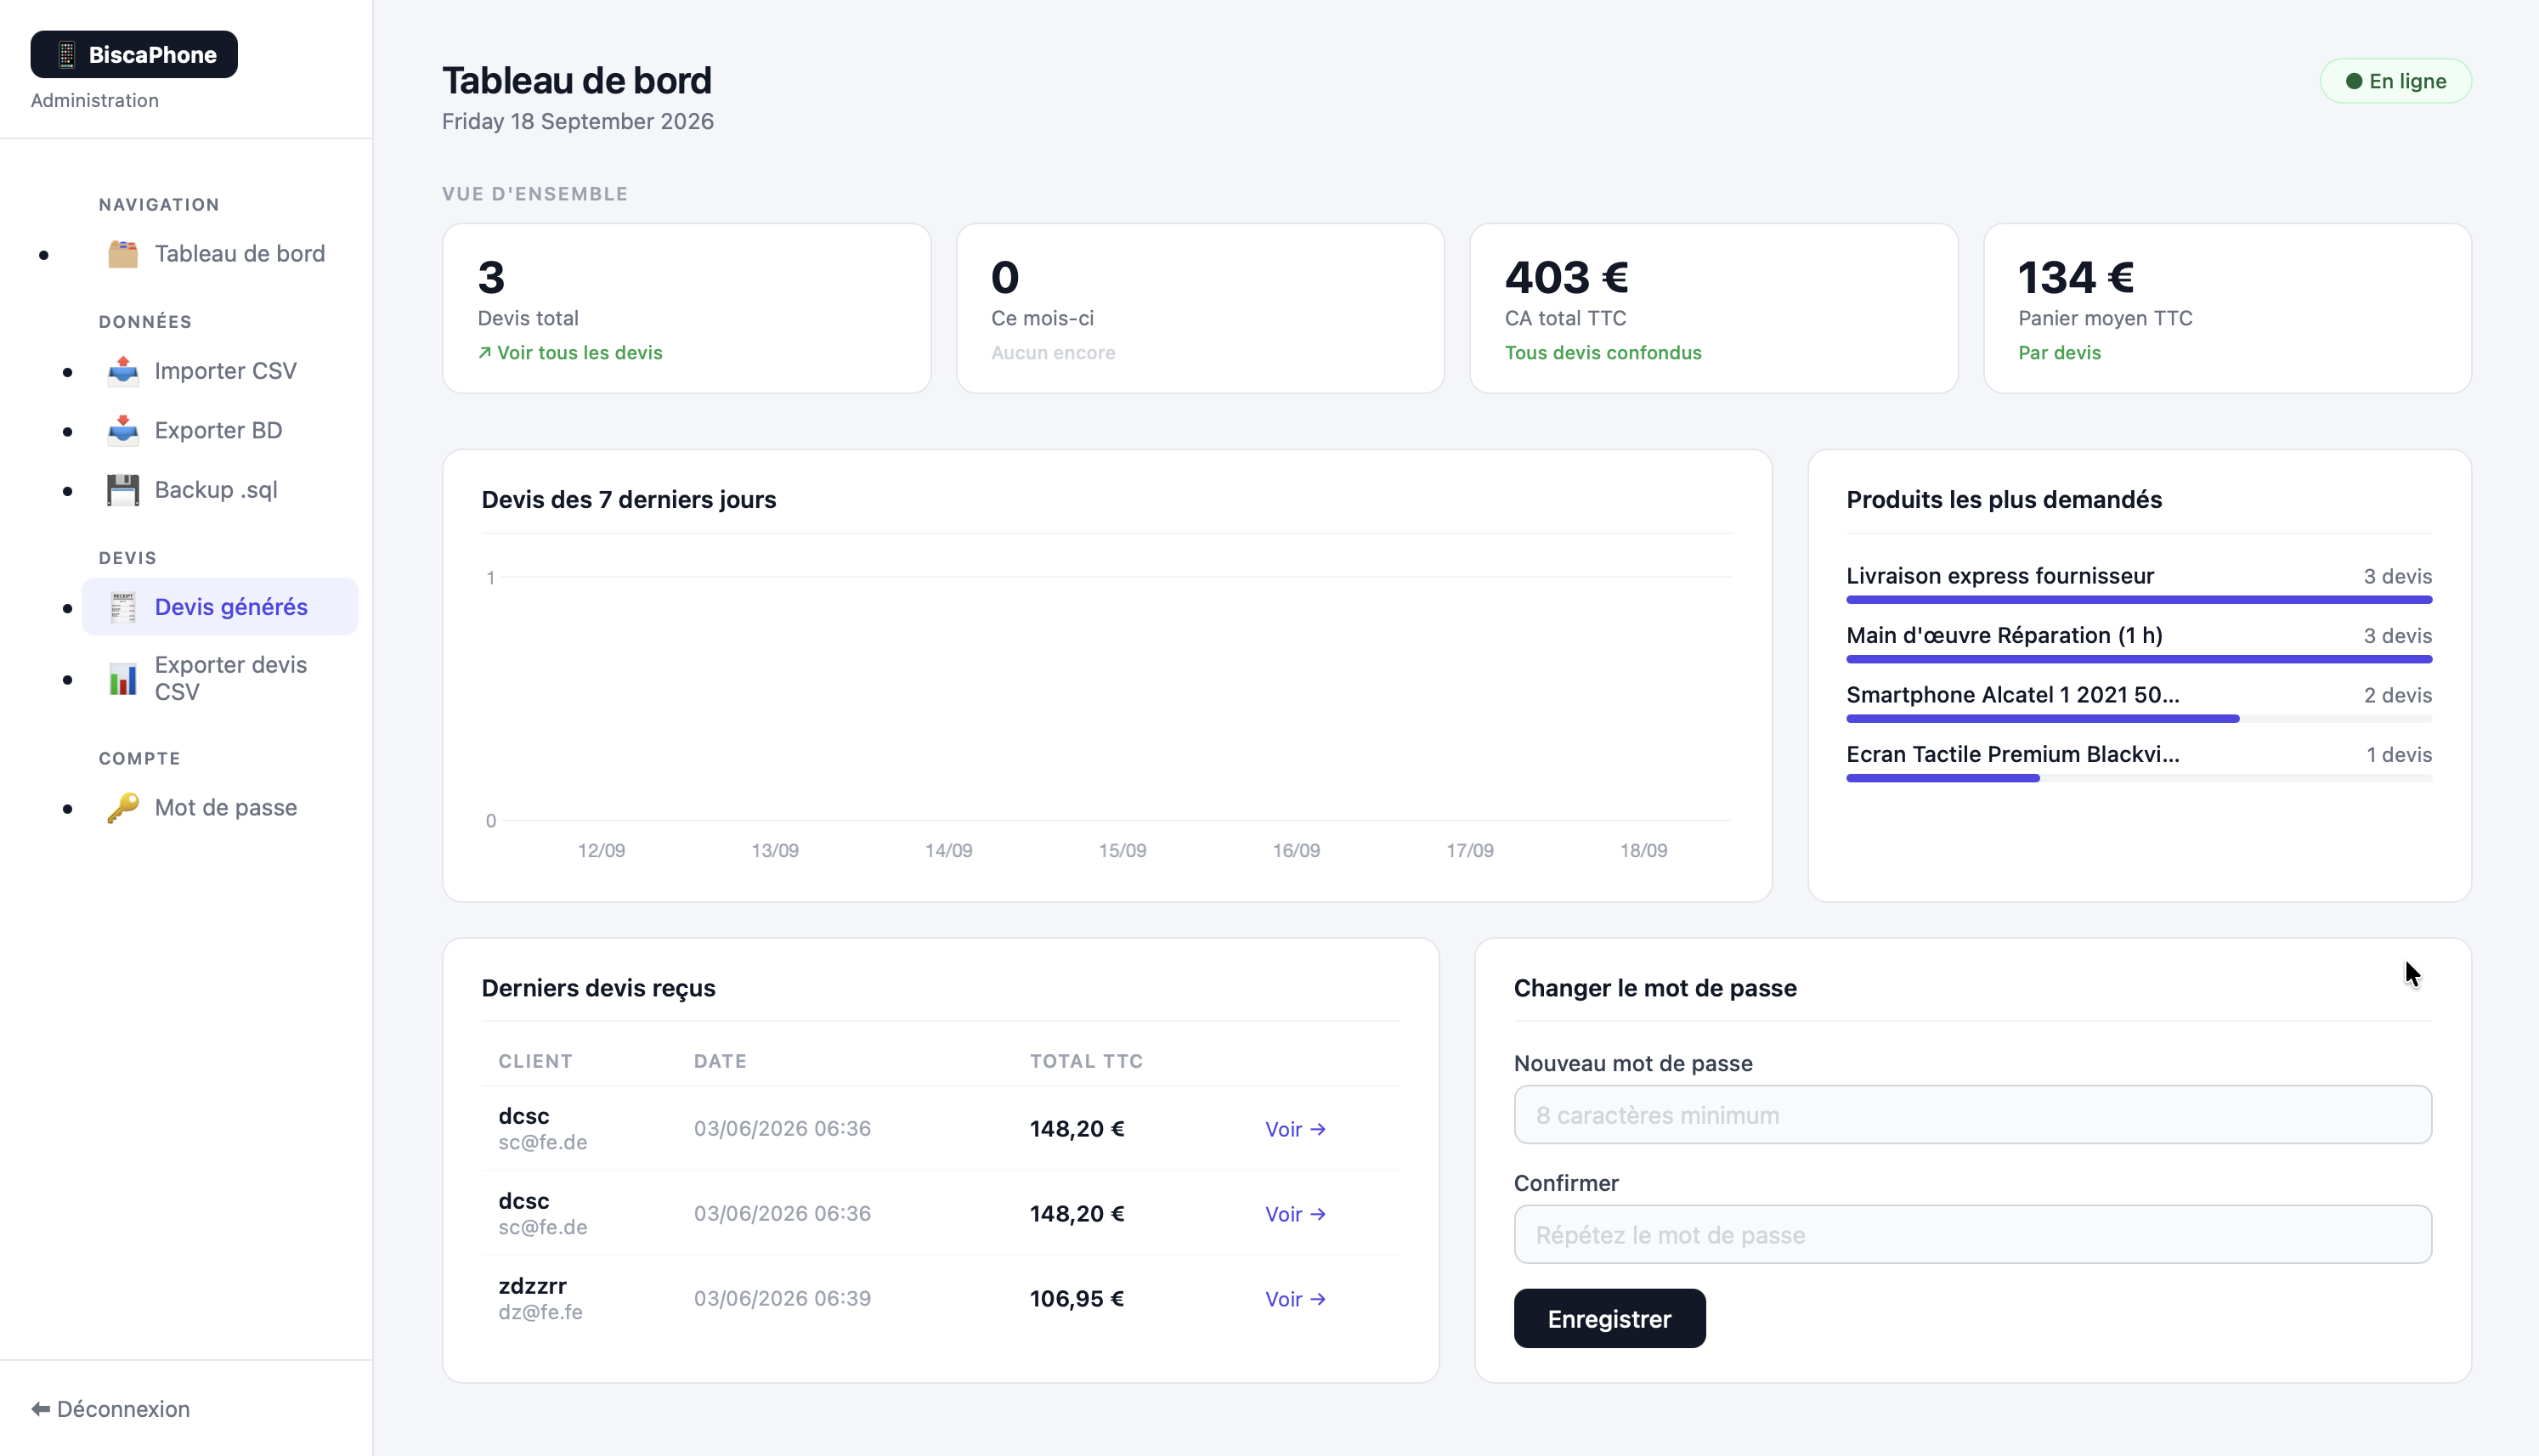Open Voir link for zdzzrr quote
This screenshot has width=2539, height=1456.
[1295, 1299]
